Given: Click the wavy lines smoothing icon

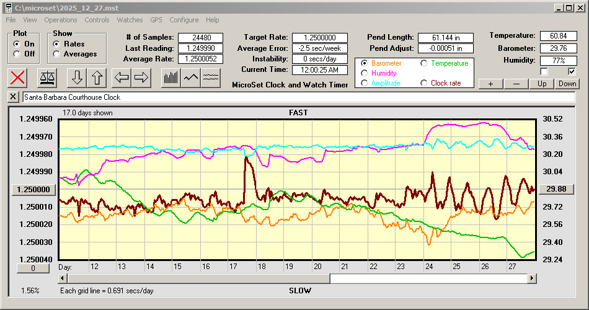Looking at the screenshot, I should click(211, 77).
